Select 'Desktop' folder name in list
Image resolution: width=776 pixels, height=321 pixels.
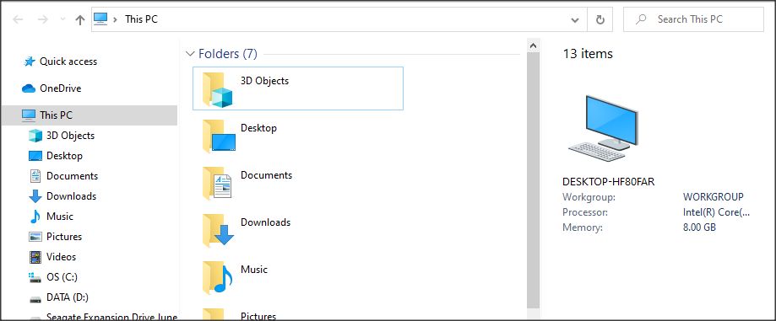pyautogui.click(x=258, y=128)
